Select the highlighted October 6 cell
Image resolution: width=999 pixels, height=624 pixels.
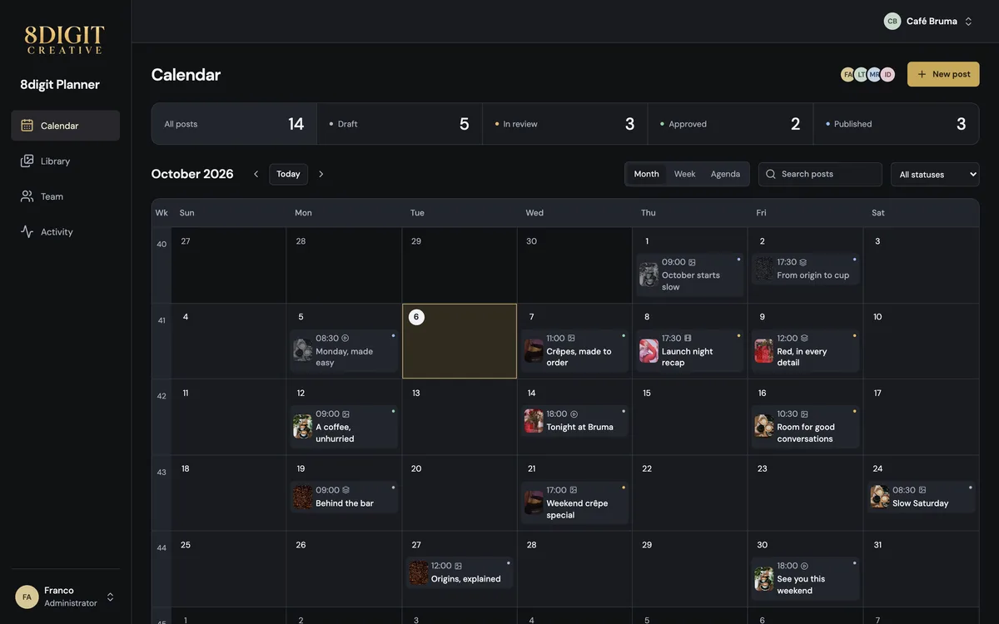[460, 341]
